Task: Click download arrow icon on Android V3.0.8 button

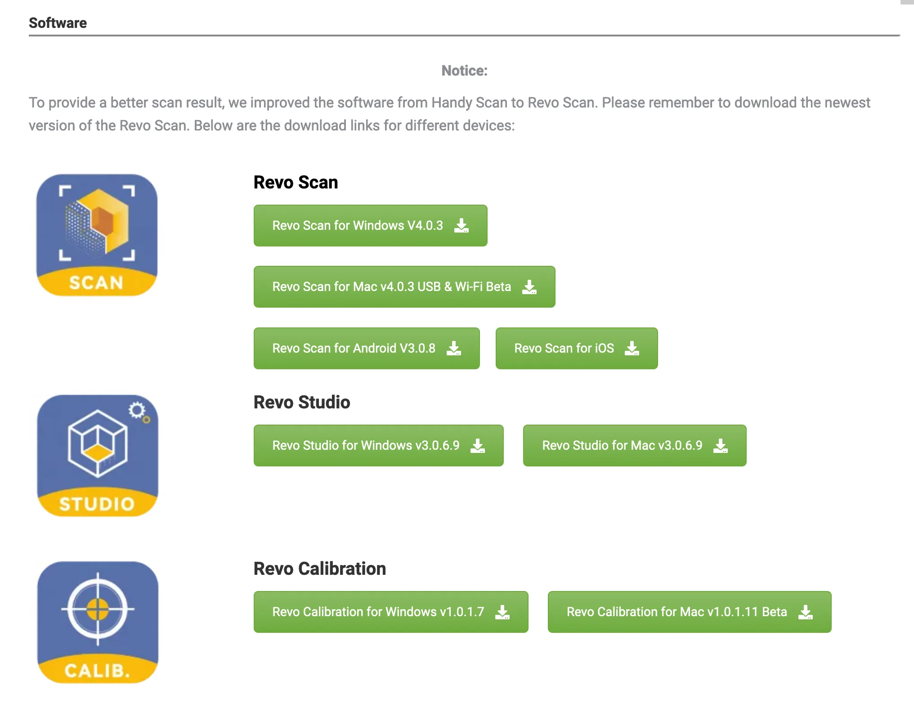Action: pyautogui.click(x=454, y=348)
